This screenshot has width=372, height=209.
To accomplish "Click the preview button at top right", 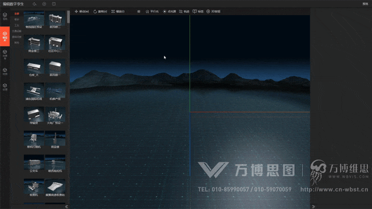I will point(365,4).
